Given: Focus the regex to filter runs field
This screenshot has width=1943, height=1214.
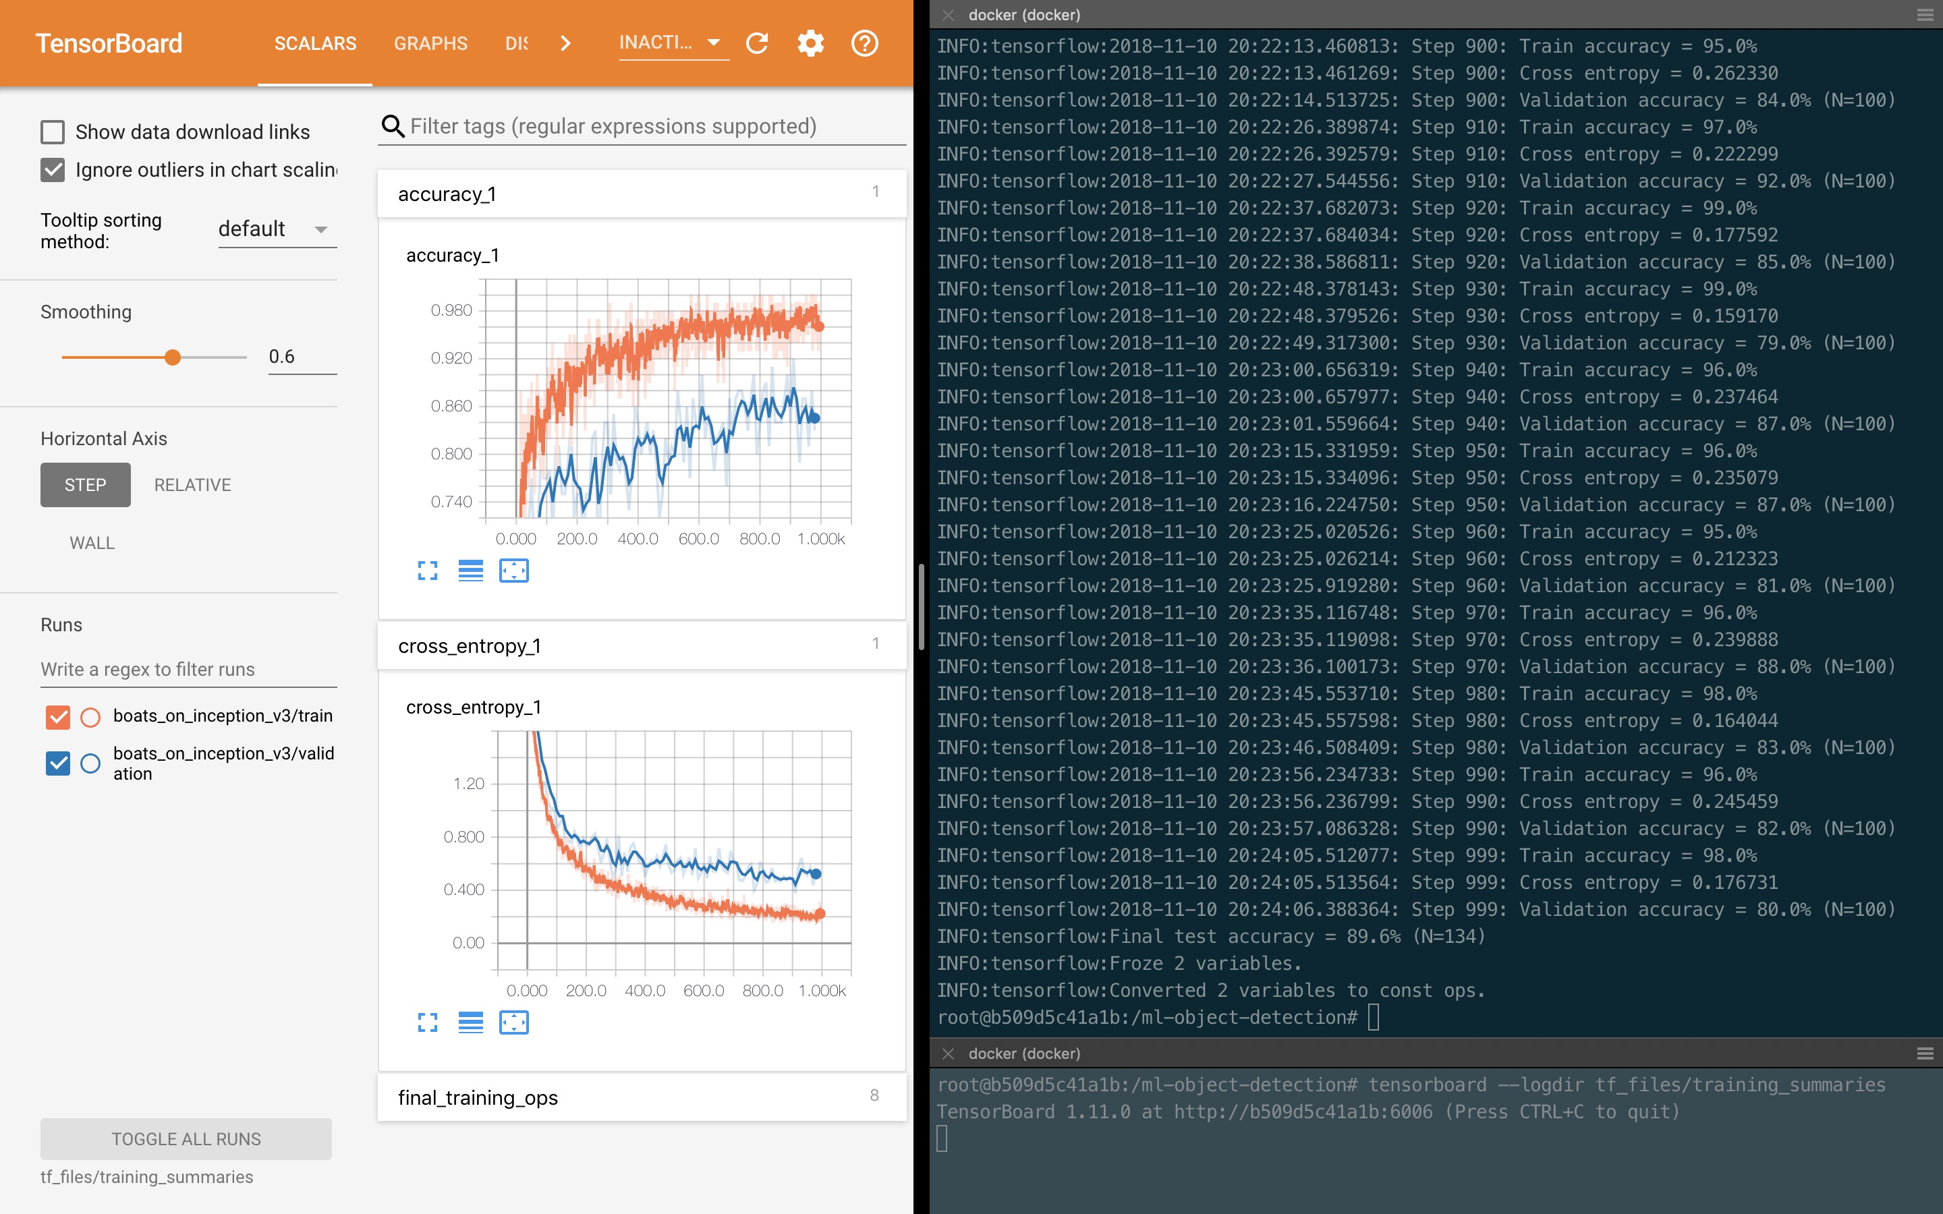Looking at the screenshot, I should point(189,670).
